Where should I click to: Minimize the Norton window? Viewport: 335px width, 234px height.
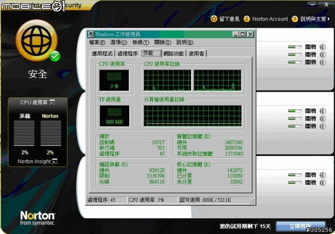[x=312, y=4]
